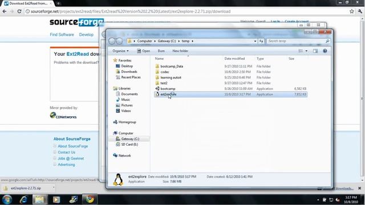The image size is (365, 205).
Task: Click the change view icon
Action: 301,51
